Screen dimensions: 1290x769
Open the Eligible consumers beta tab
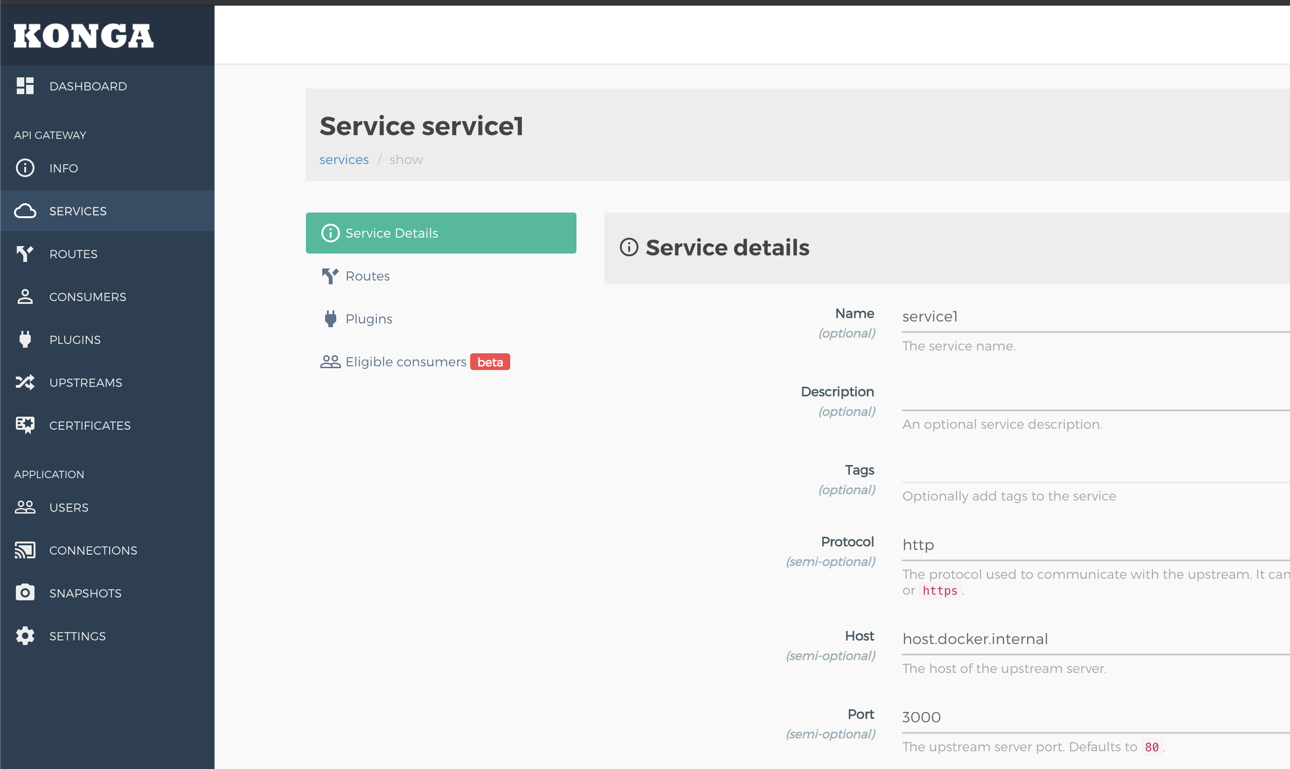tap(414, 361)
